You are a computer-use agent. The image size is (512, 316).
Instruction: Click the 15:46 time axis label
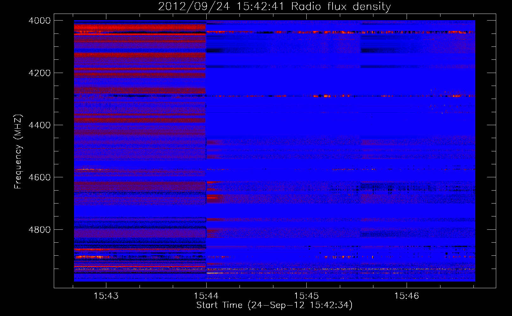tap(406, 296)
